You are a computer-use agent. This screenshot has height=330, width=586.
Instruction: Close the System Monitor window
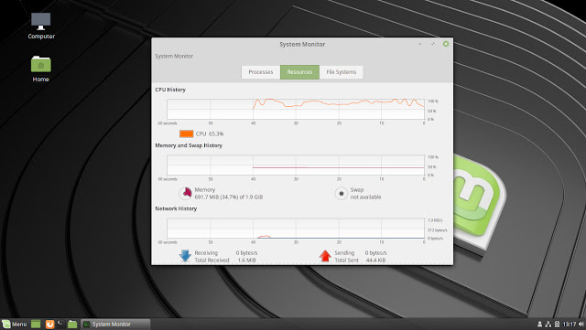pyautogui.click(x=446, y=44)
